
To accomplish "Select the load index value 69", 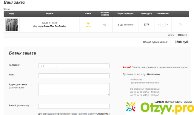I will click(105, 25).
